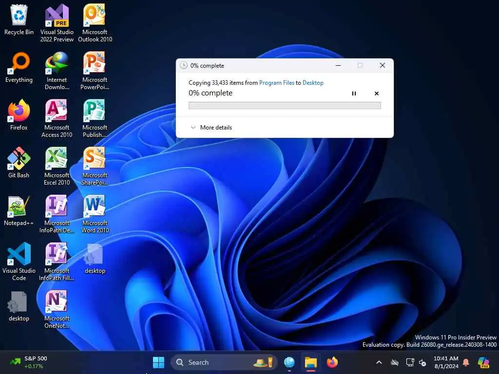Viewport: 499px width, 374px height.
Task: Click crossed-out cloud tray icon
Action: [x=395, y=362]
